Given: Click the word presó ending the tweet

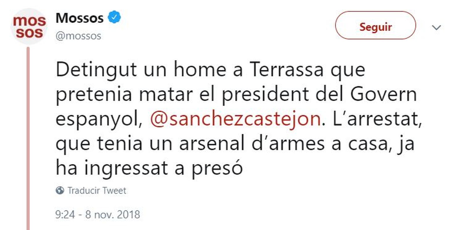Looking at the screenshot, I should pos(217,168).
